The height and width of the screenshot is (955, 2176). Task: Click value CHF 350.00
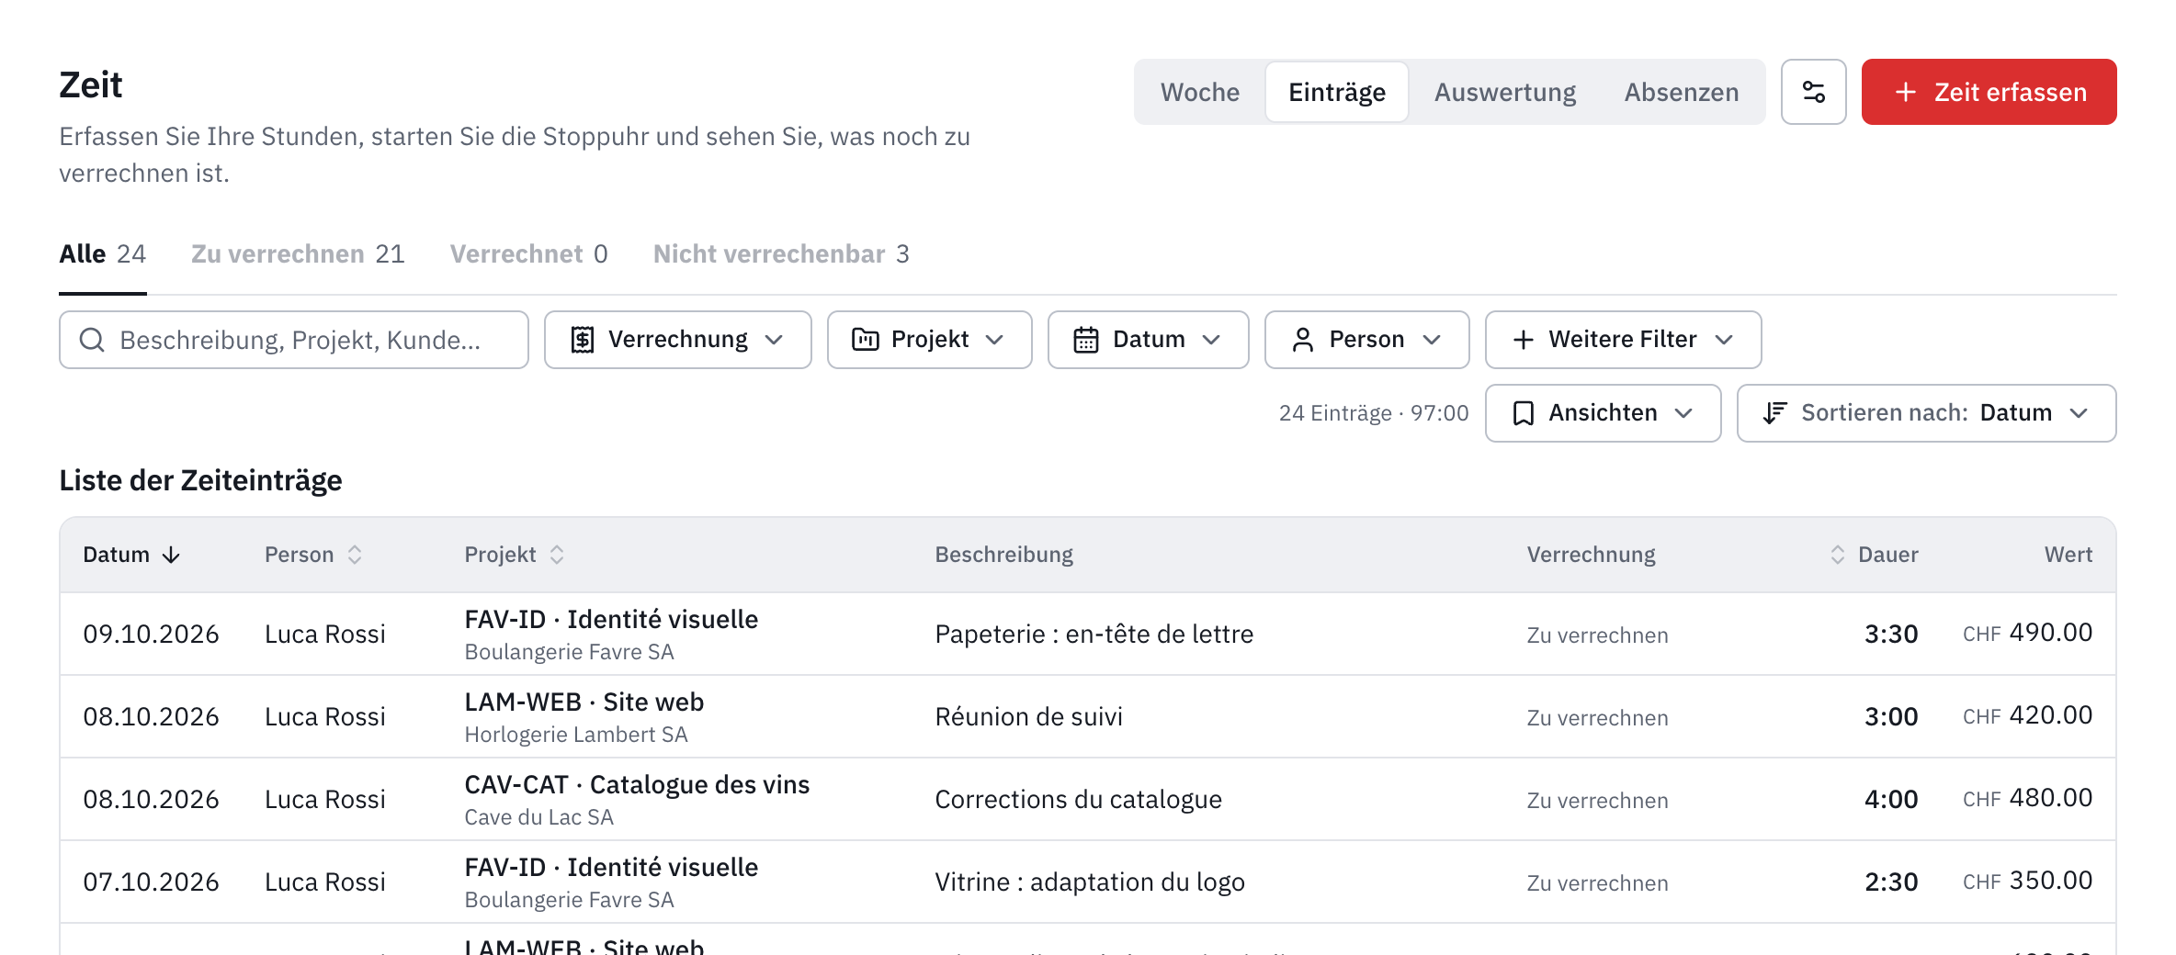click(x=2028, y=881)
